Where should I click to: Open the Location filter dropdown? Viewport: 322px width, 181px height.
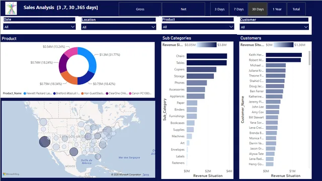tap(119, 27)
